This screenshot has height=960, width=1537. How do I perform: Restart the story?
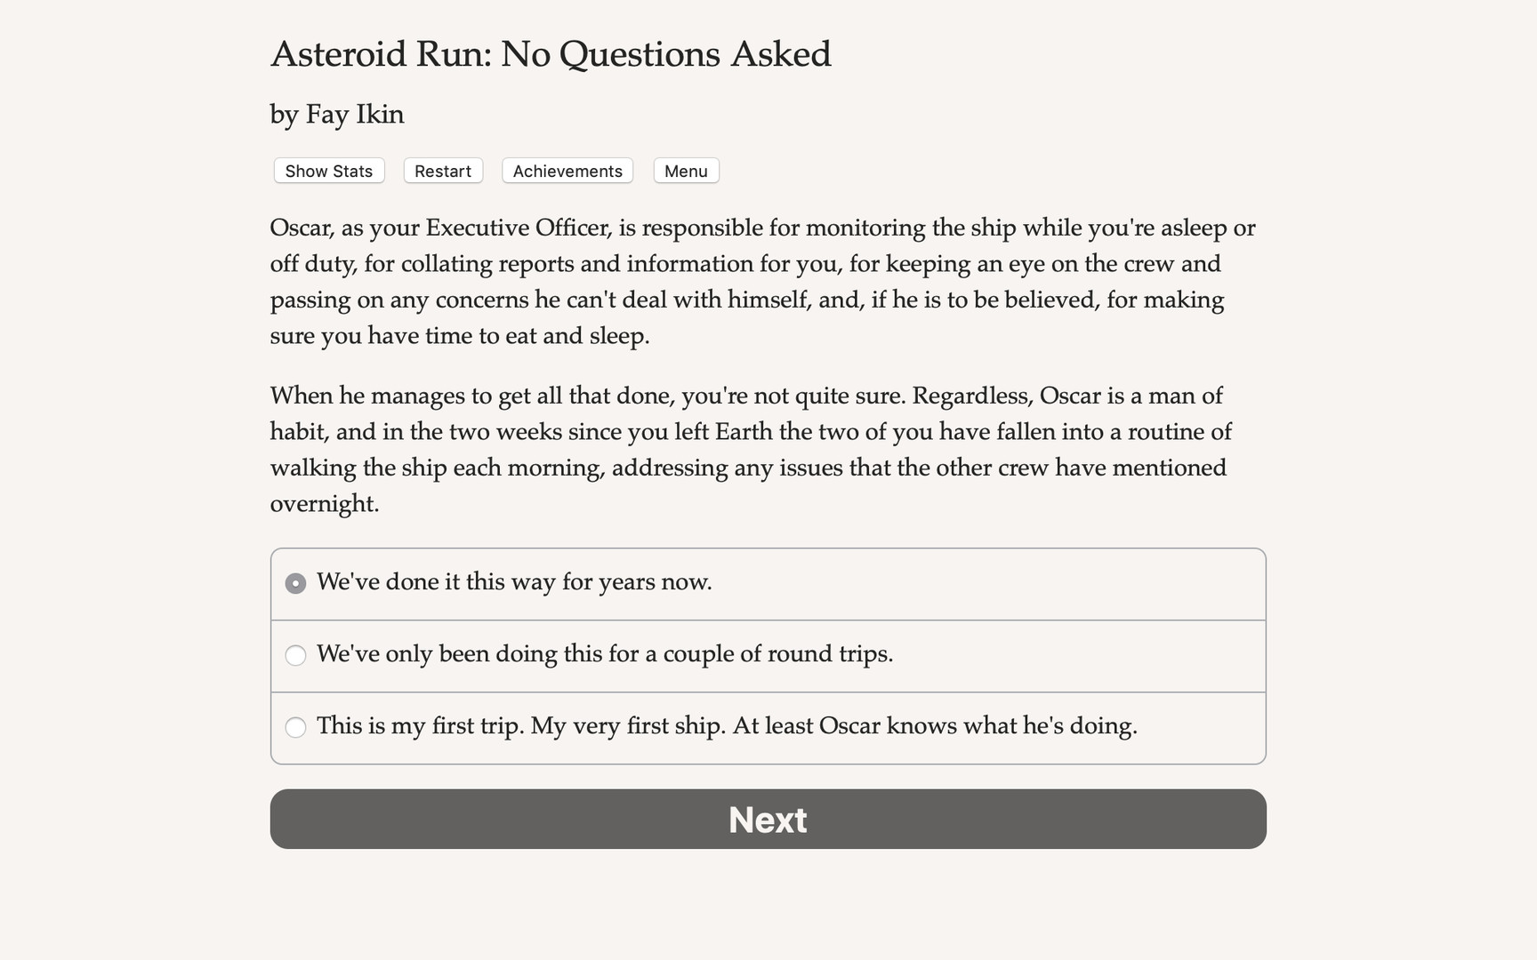(x=442, y=171)
